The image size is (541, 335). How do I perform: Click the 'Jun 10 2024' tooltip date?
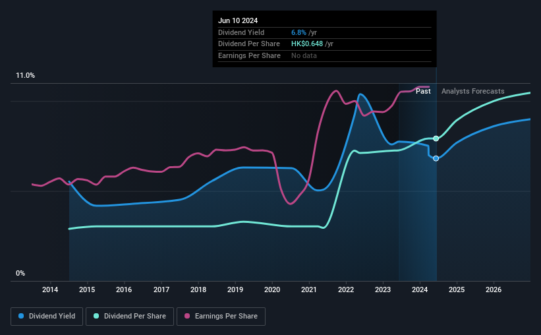[238, 20]
